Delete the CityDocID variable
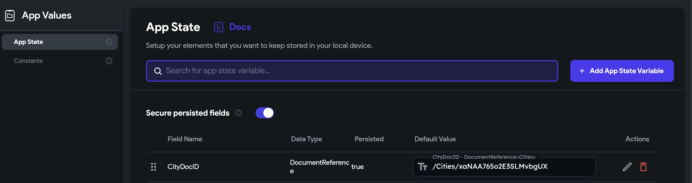The width and height of the screenshot is (692, 183). (x=643, y=167)
